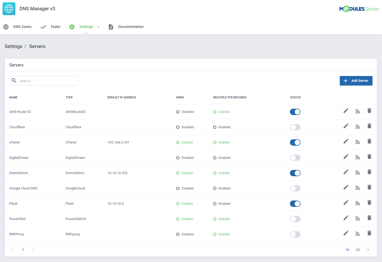Enable the PowerDNS status toggle
Viewport: 382px width, 262px height.
coord(295,219)
